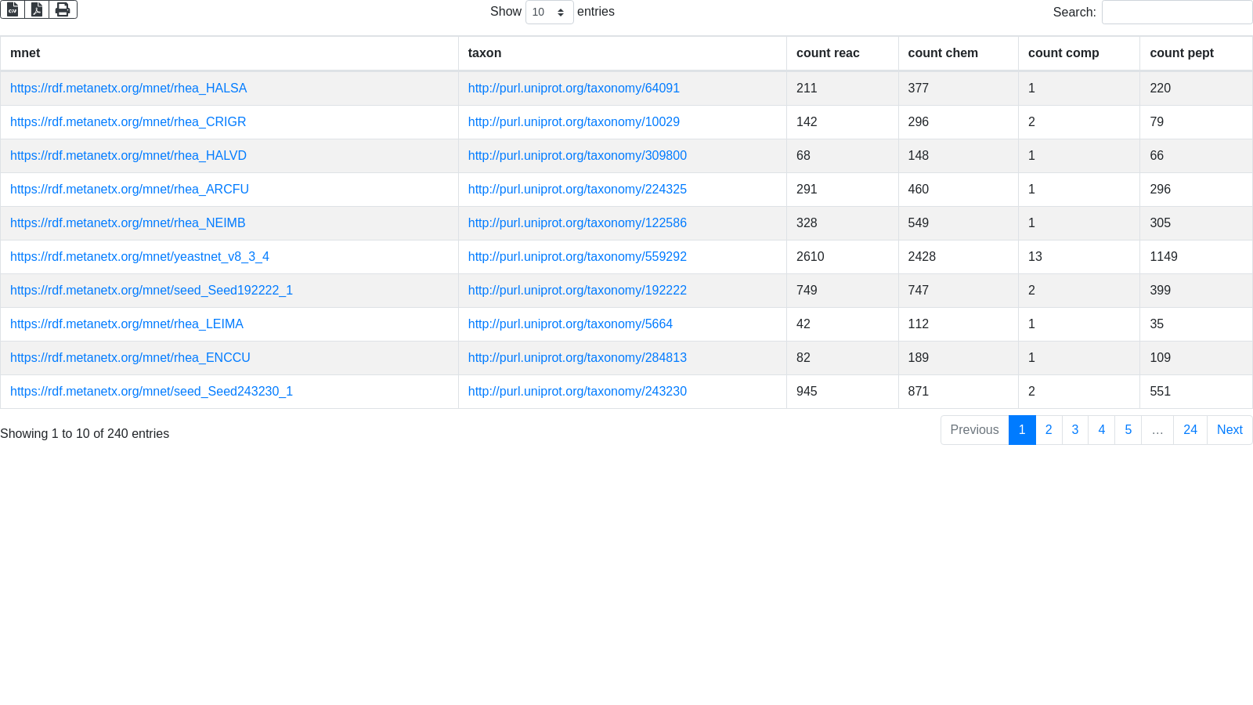Click in the Search input field

tap(1176, 13)
